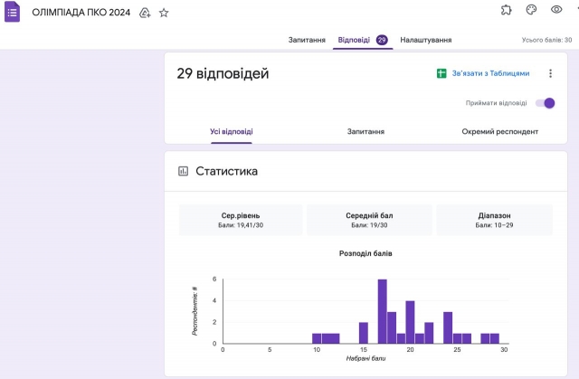Go to the Налаштування tab
The image size is (579, 379).
426,40
